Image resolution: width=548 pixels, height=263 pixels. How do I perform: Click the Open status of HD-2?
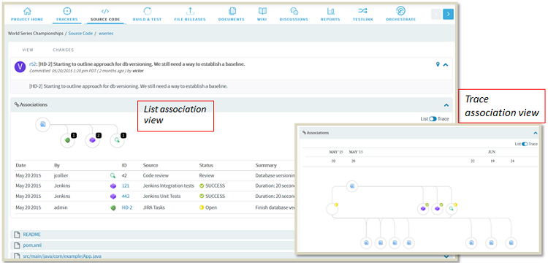pyautogui.click(x=208, y=207)
